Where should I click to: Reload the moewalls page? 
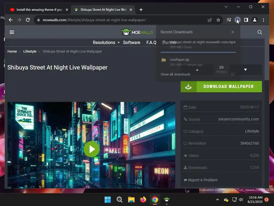click(28, 20)
